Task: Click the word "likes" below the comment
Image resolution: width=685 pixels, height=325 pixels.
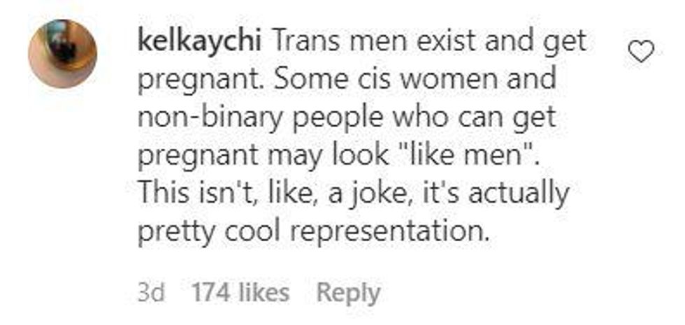Action: pos(262,293)
